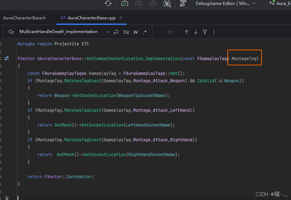Click ZeroVector in the return statement
This screenshot has height=200, width=291.
pyautogui.click(x=79, y=177)
